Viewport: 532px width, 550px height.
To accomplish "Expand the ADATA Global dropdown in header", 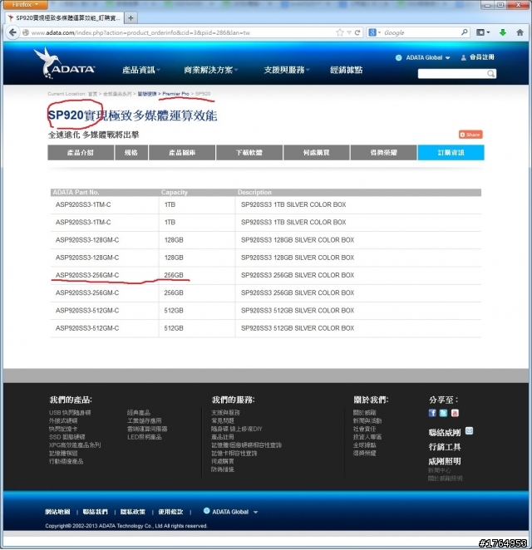I will pyautogui.click(x=422, y=57).
